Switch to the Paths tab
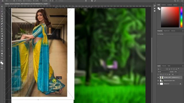Screen dimensions: 184x103 pos(169,66)
